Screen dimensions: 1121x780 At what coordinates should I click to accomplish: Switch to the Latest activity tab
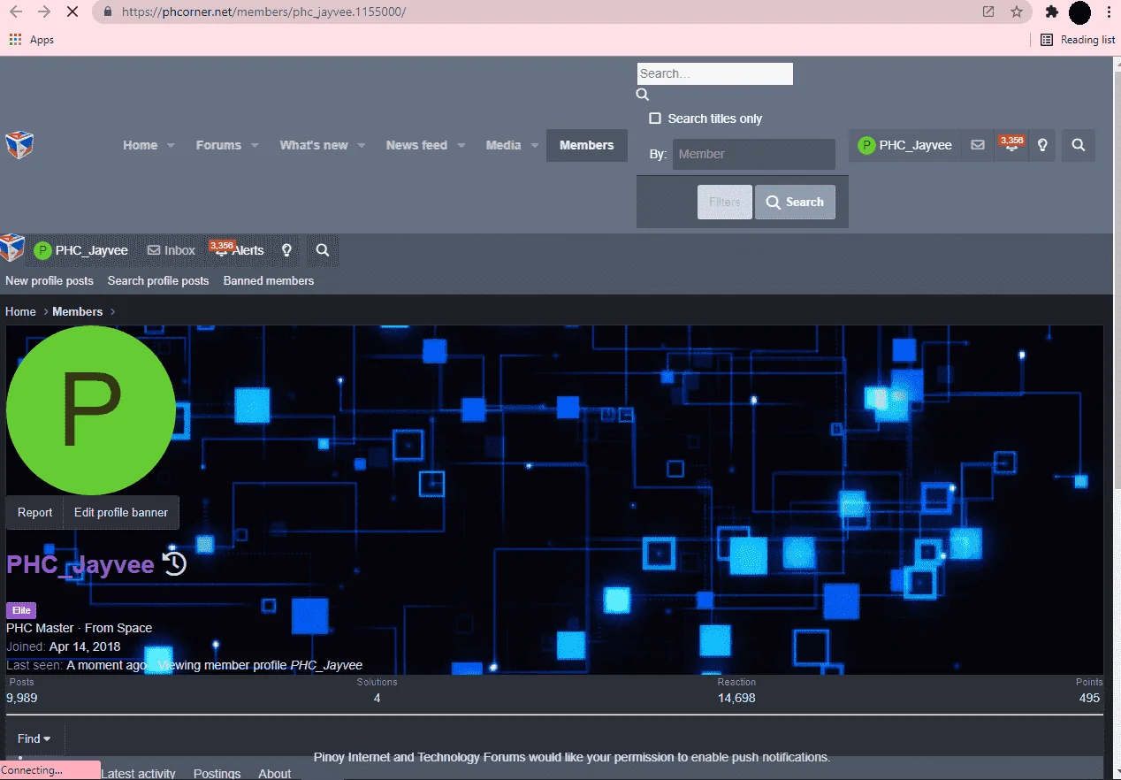pyautogui.click(x=139, y=774)
